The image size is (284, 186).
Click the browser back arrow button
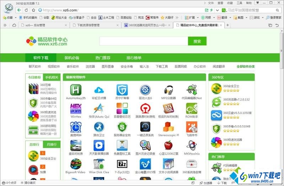(x=19, y=10)
